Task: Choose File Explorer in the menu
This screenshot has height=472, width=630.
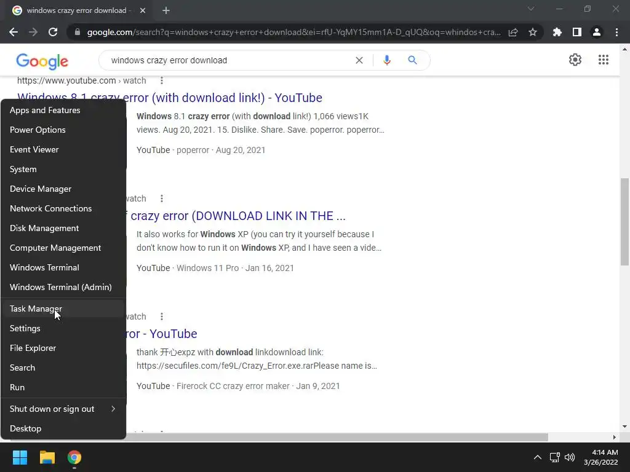Action: click(x=63, y=348)
